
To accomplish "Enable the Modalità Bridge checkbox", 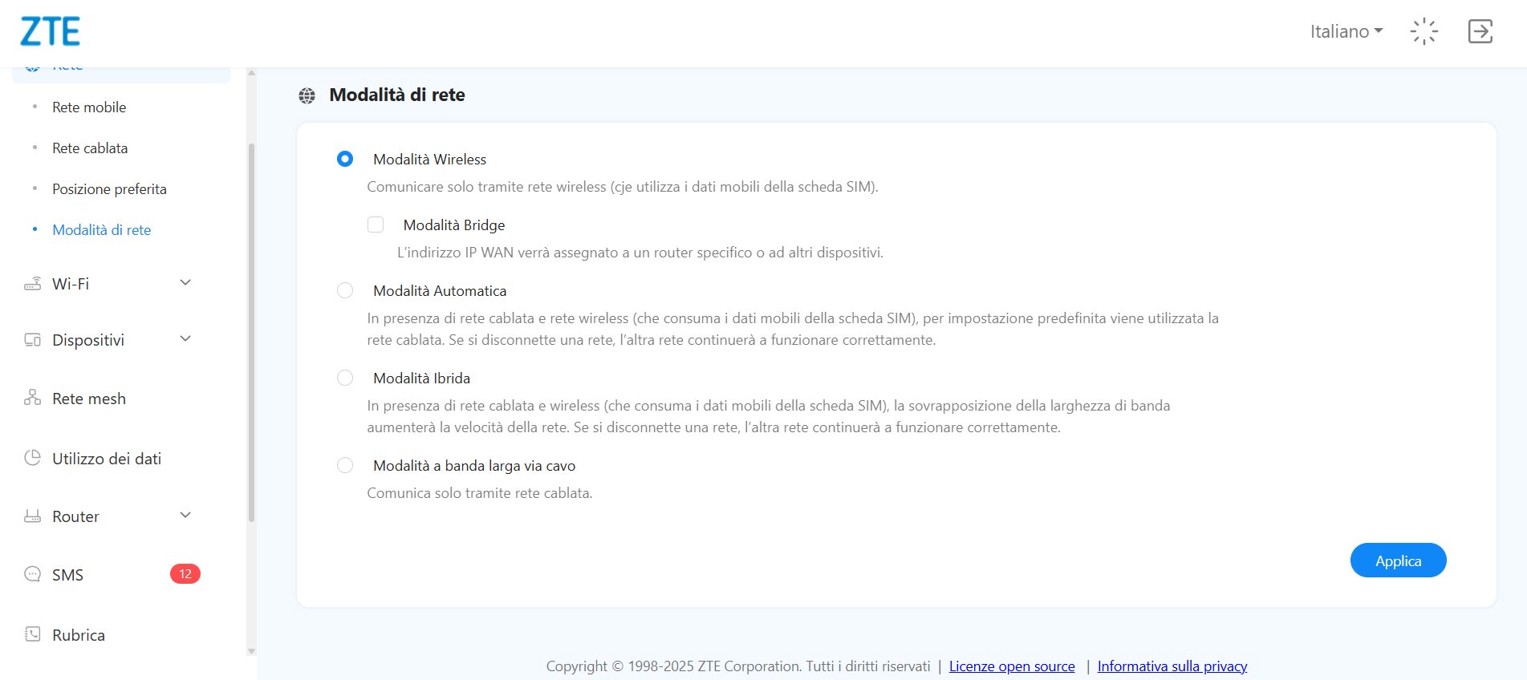I will click(x=376, y=225).
